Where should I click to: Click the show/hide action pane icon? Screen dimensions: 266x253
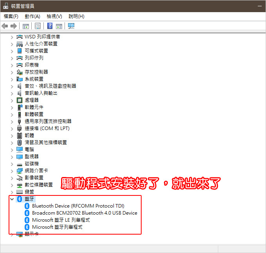59,26
